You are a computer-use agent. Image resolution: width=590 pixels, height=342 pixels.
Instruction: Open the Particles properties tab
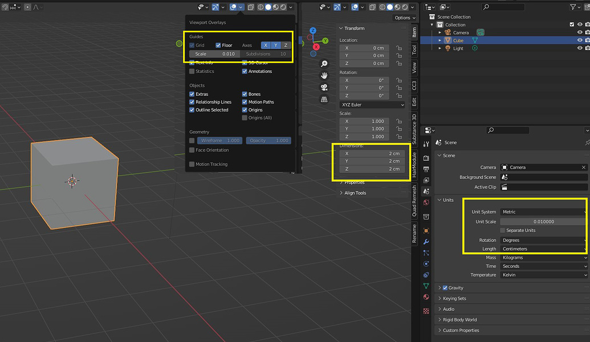pyautogui.click(x=426, y=253)
